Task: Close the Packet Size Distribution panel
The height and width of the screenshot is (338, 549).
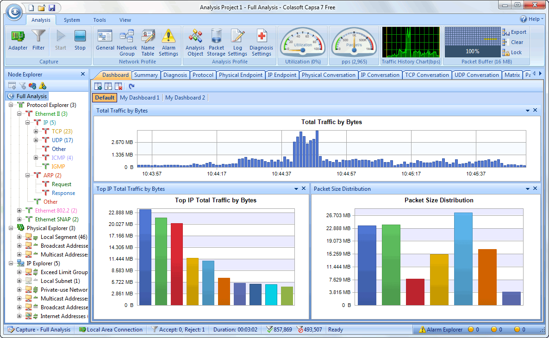Action: click(x=535, y=188)
